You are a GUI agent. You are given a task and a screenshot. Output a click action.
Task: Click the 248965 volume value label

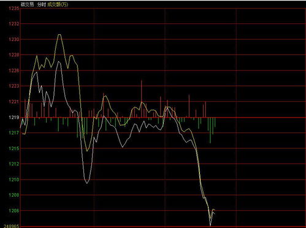(12, 226)
